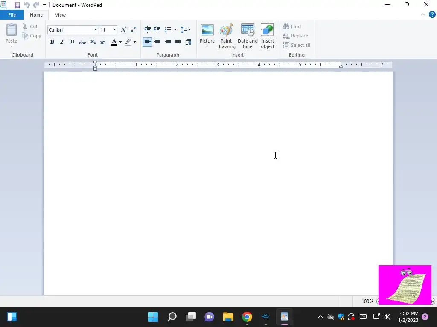This screenshot has width=437, height=327.
Task: Click inside the blank document page
Action: pos(218,184)
